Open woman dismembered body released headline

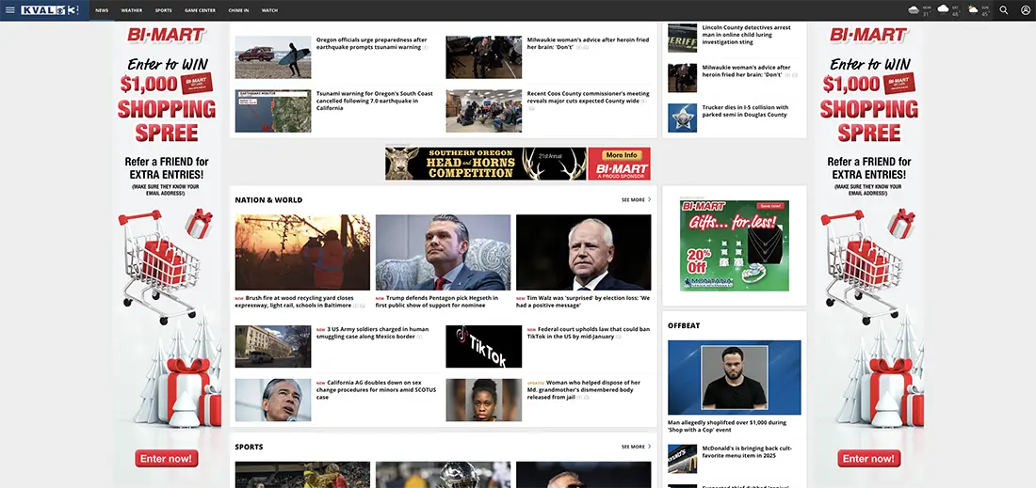[584, 389]
